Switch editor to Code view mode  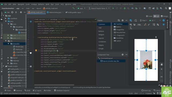(149, 16)
